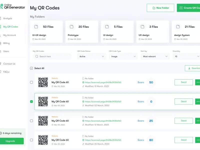Open Users in the sidebar
Screen dimensions: 200x150
pyautogui.click(x=6, y=51)
